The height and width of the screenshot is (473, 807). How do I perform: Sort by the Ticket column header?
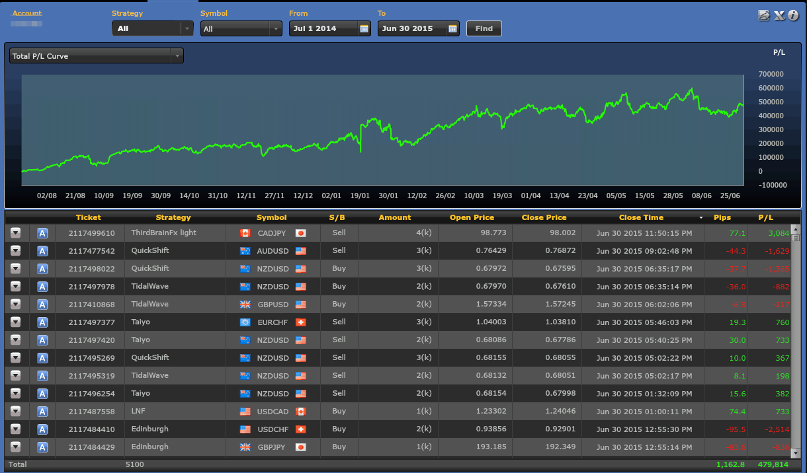click(x=89, y=217)
